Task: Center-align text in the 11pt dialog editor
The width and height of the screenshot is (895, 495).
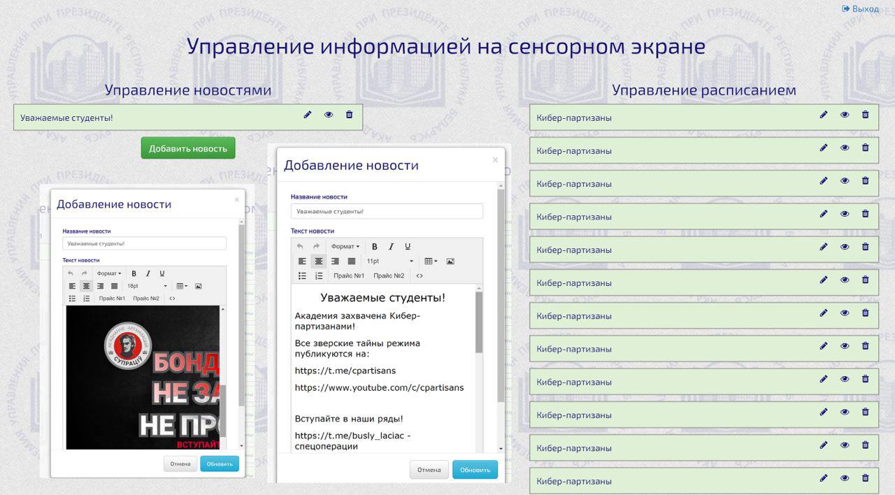Action: click(319, 261)
